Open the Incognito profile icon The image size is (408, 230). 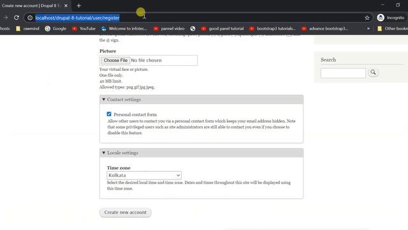click(381, 18)
